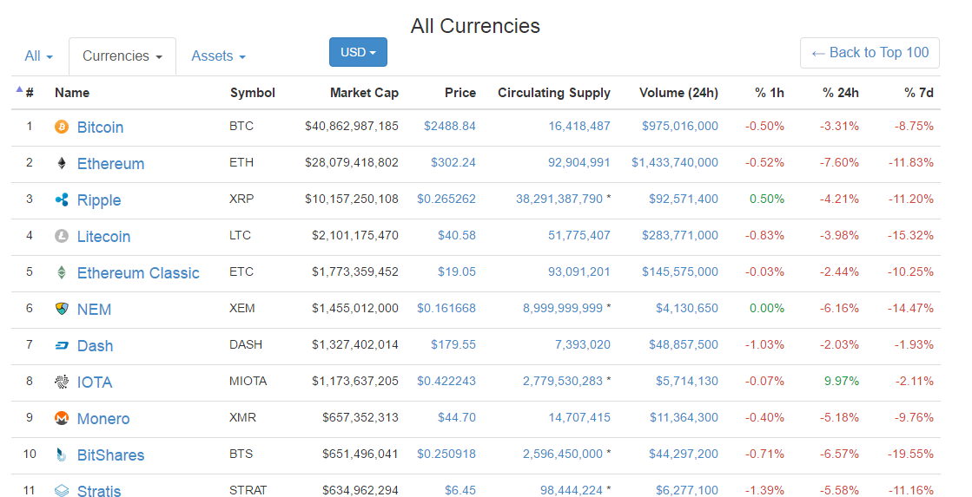Sort by Volume (24h) column header
This screenshot has width=972, height=497.
coord(678,93)
